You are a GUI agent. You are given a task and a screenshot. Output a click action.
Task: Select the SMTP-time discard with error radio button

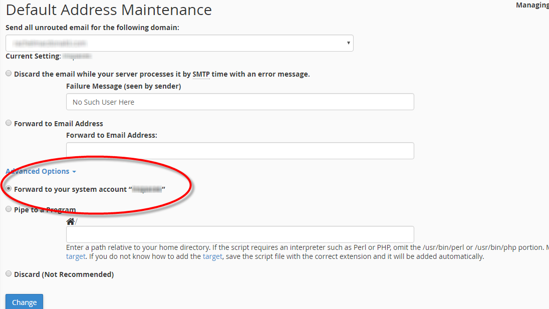pos(9,74)
